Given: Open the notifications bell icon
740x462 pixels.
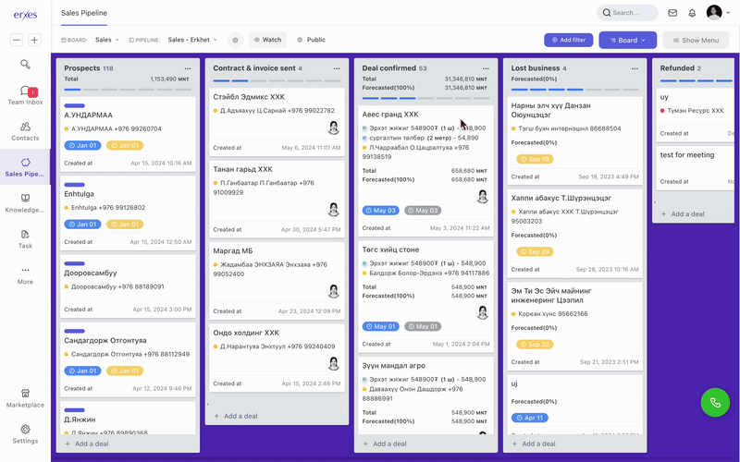Looking at the screenshot, I should (x=692, y=13).
